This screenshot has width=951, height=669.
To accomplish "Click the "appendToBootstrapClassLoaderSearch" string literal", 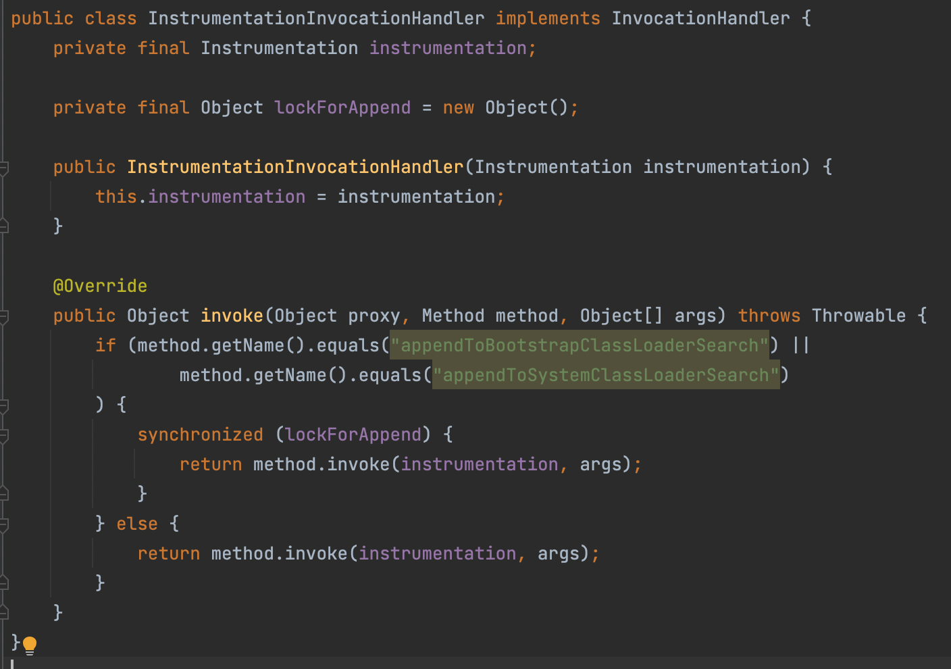I will [x=579, y=345].
